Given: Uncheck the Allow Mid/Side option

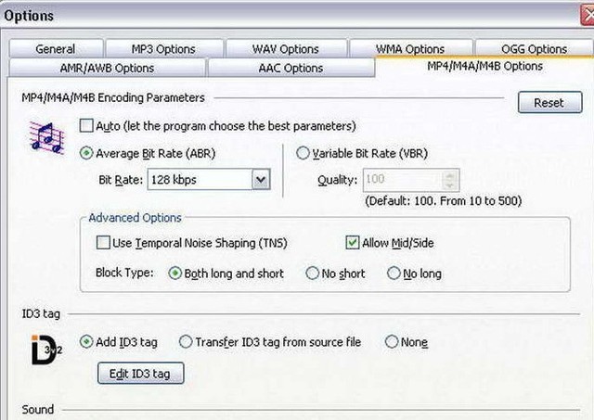Looking at the screenshot, I should coord(352,243).
